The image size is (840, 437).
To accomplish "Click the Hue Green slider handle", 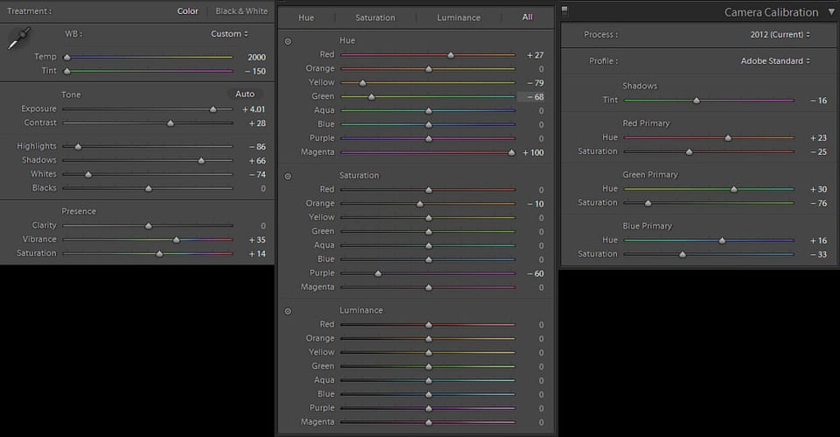I will [372, 97].
